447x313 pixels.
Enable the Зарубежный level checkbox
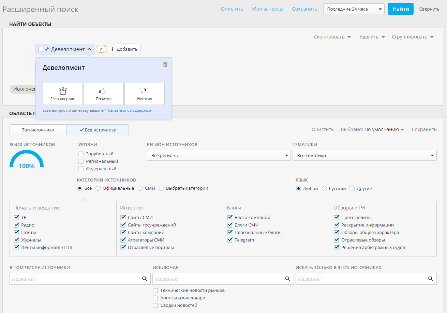pyautogui.click(x=81, y=154)
